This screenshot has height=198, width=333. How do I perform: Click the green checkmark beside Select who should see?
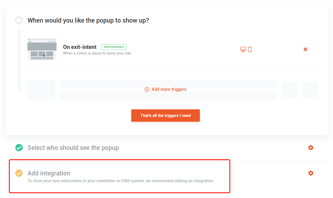point(19,147)
